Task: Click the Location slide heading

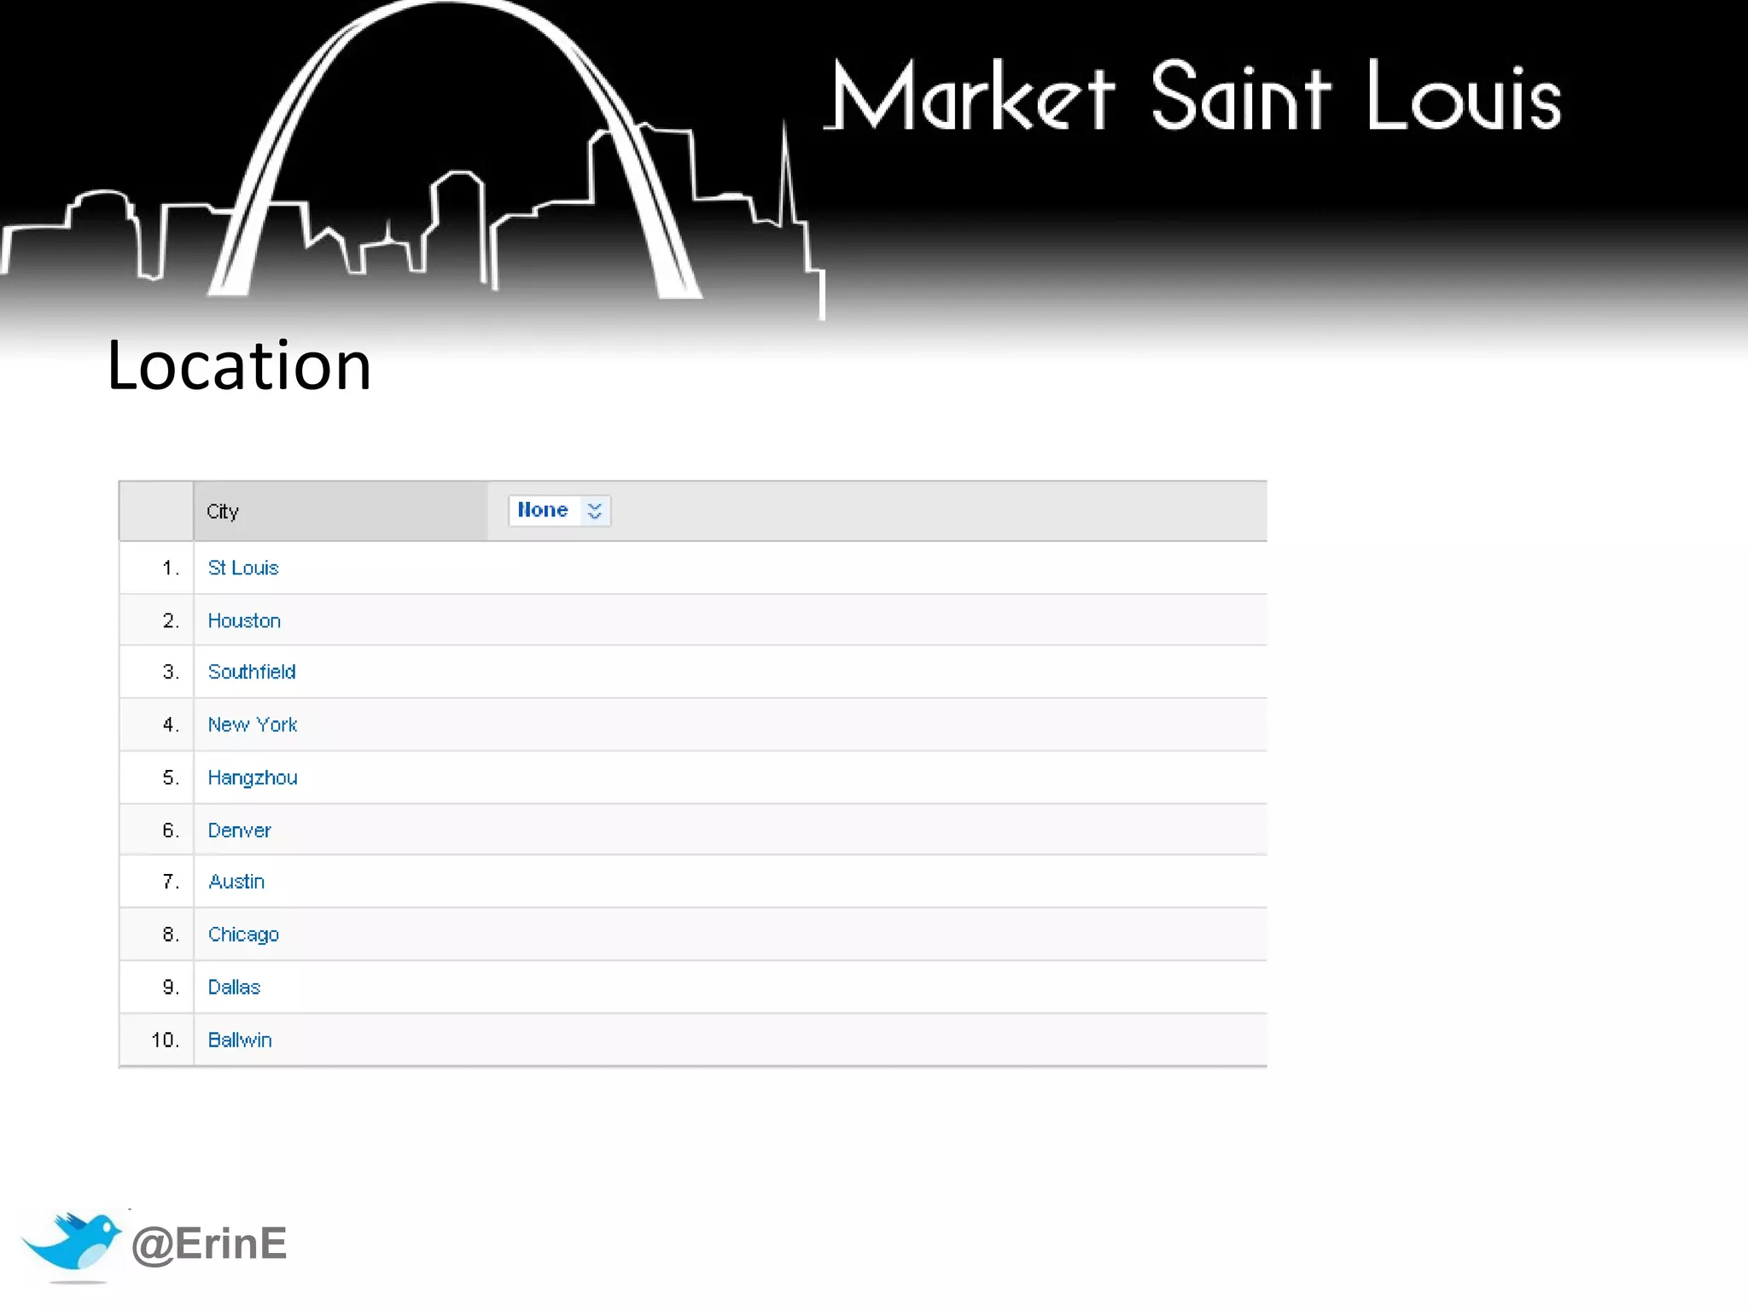Action: pos(239,365)
